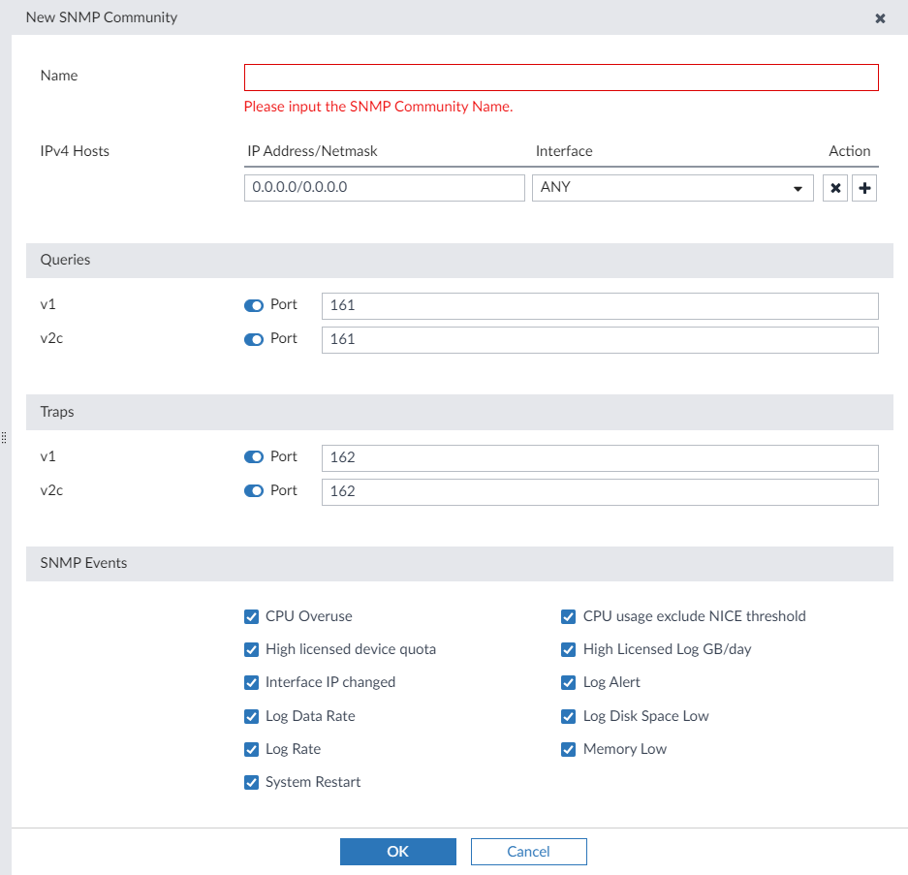Cancel the SNMP community creation
The image size is (908, 875).
coord(528,851)
